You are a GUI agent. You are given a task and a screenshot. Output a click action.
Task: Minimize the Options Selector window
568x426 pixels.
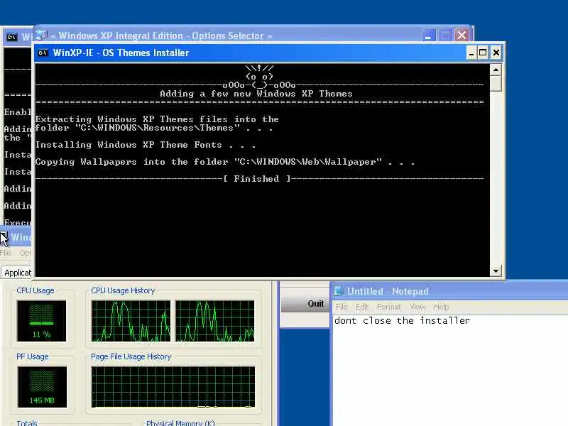pyautogui.click(x=428, y=35)
